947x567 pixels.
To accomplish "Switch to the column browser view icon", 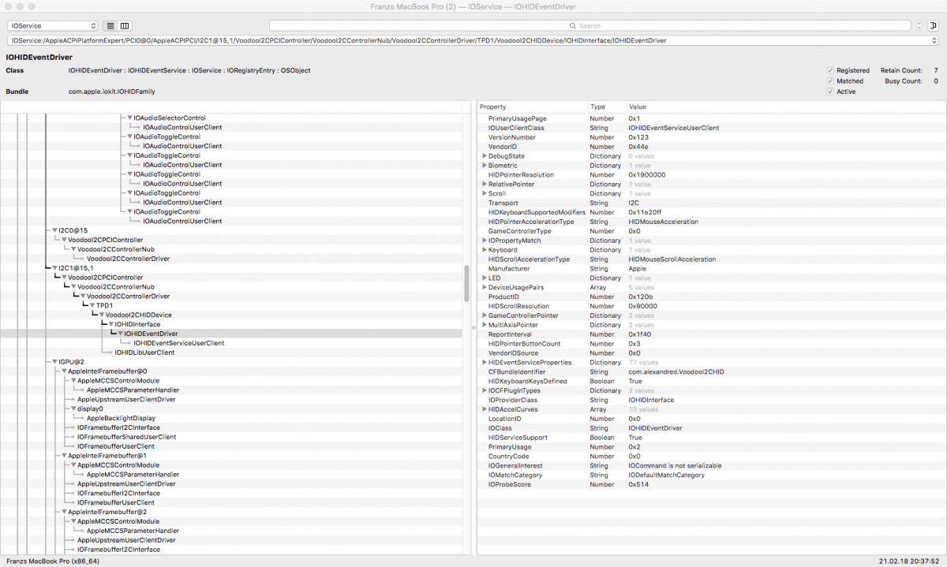I will (x=125, y=26).
